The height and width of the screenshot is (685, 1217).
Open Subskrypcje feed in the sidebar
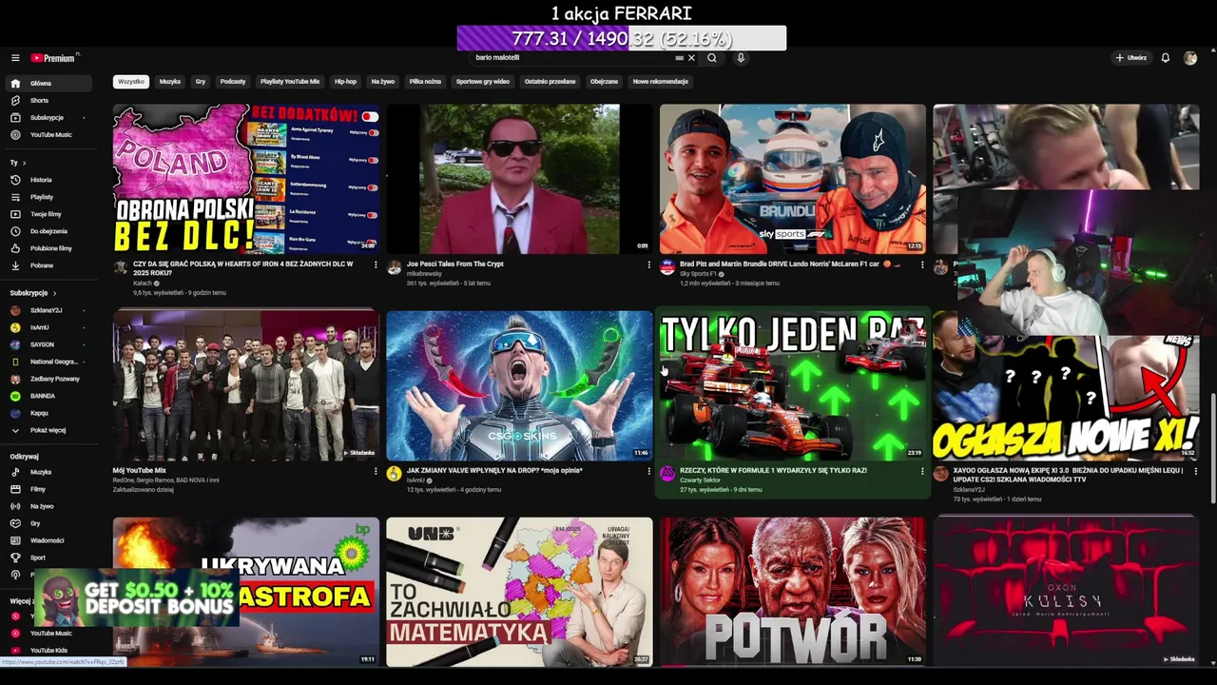pyautogui.click(x=48, y=118)
